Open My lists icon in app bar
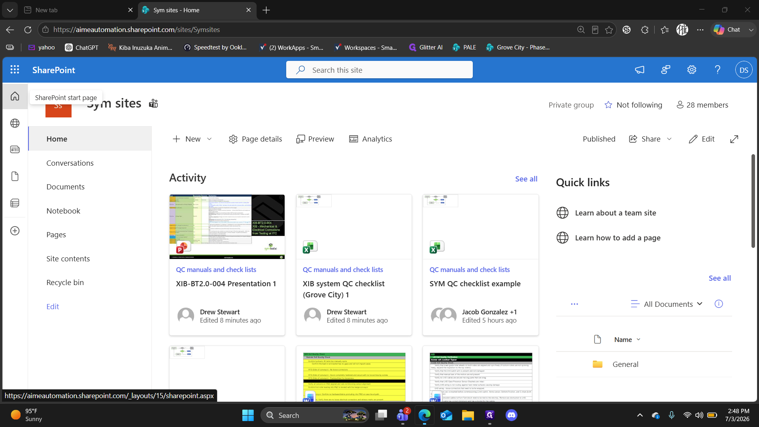This screenshot has height=427, width=759. point(15,203)
